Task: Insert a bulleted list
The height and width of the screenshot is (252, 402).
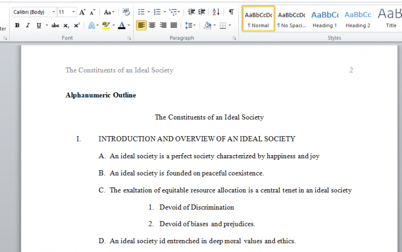Action: pyautogui.click(x=141, y=12)
